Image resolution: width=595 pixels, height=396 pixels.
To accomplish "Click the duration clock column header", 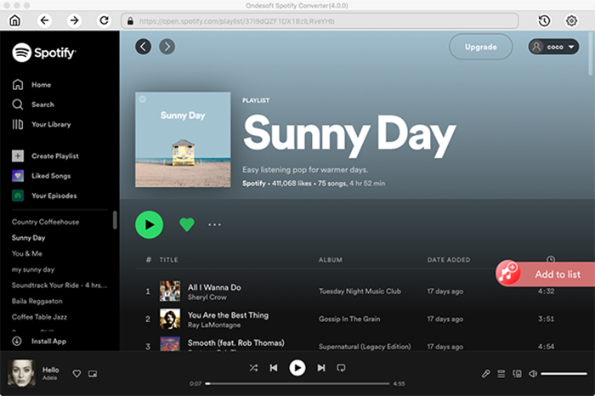I will [x=551, y=259].
